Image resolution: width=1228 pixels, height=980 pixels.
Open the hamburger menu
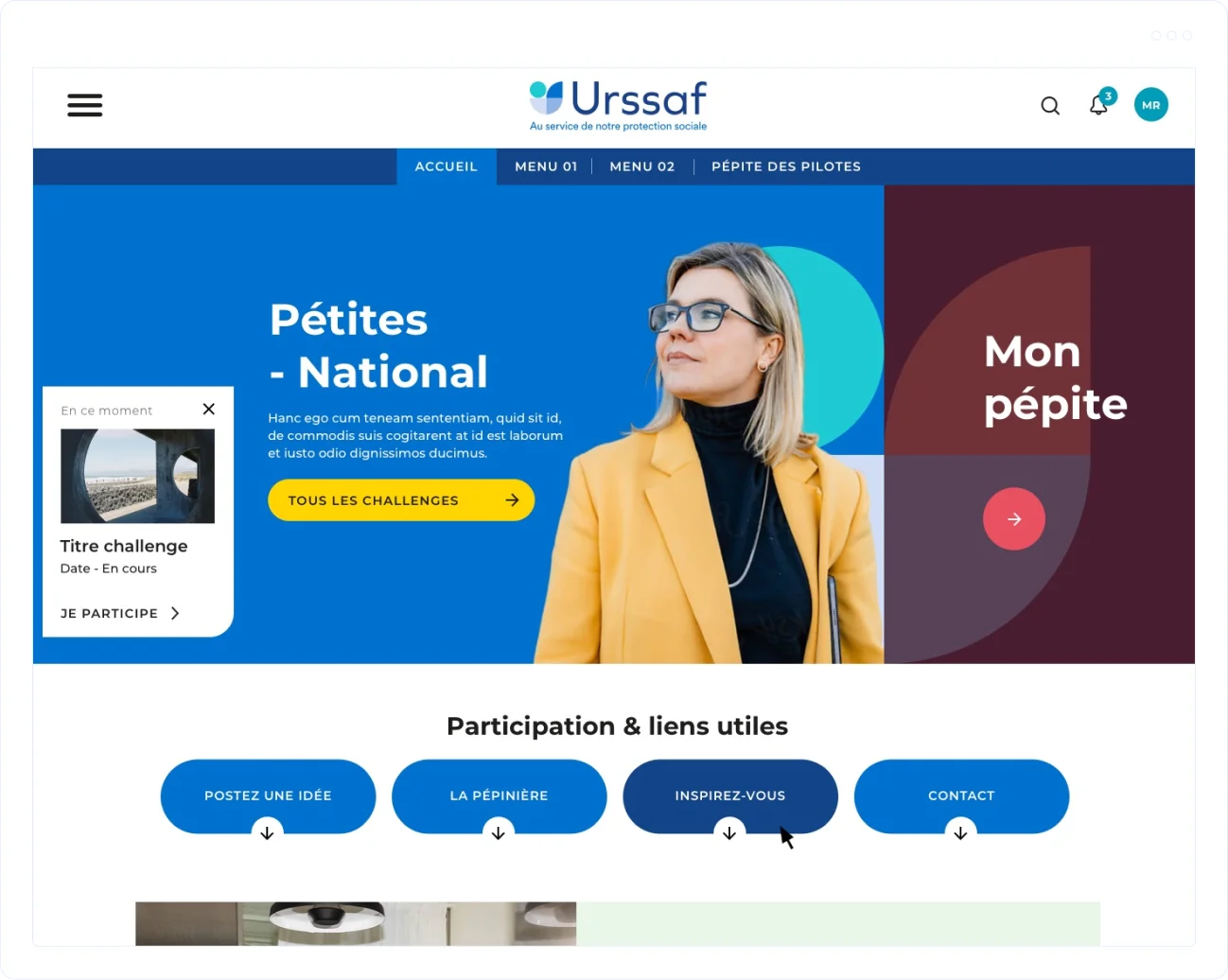[85, 105]
